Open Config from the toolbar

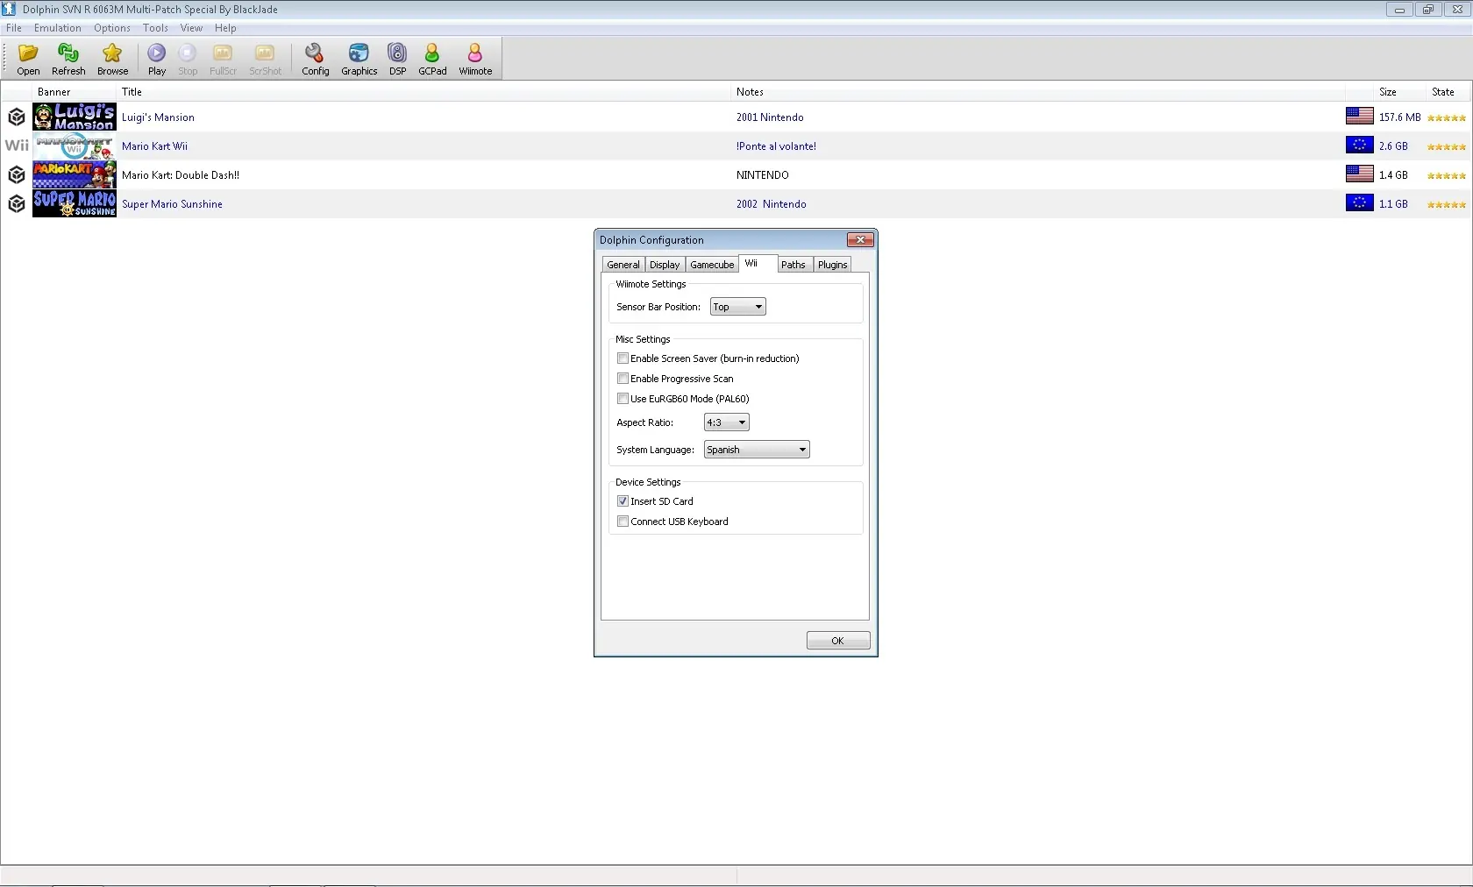pos(315,60)
